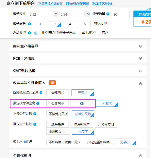The height and width of the screenshot is (158, 151).
Task: Select 工业/消费/其他类电子产品 radio button
Action: point(36,33)
